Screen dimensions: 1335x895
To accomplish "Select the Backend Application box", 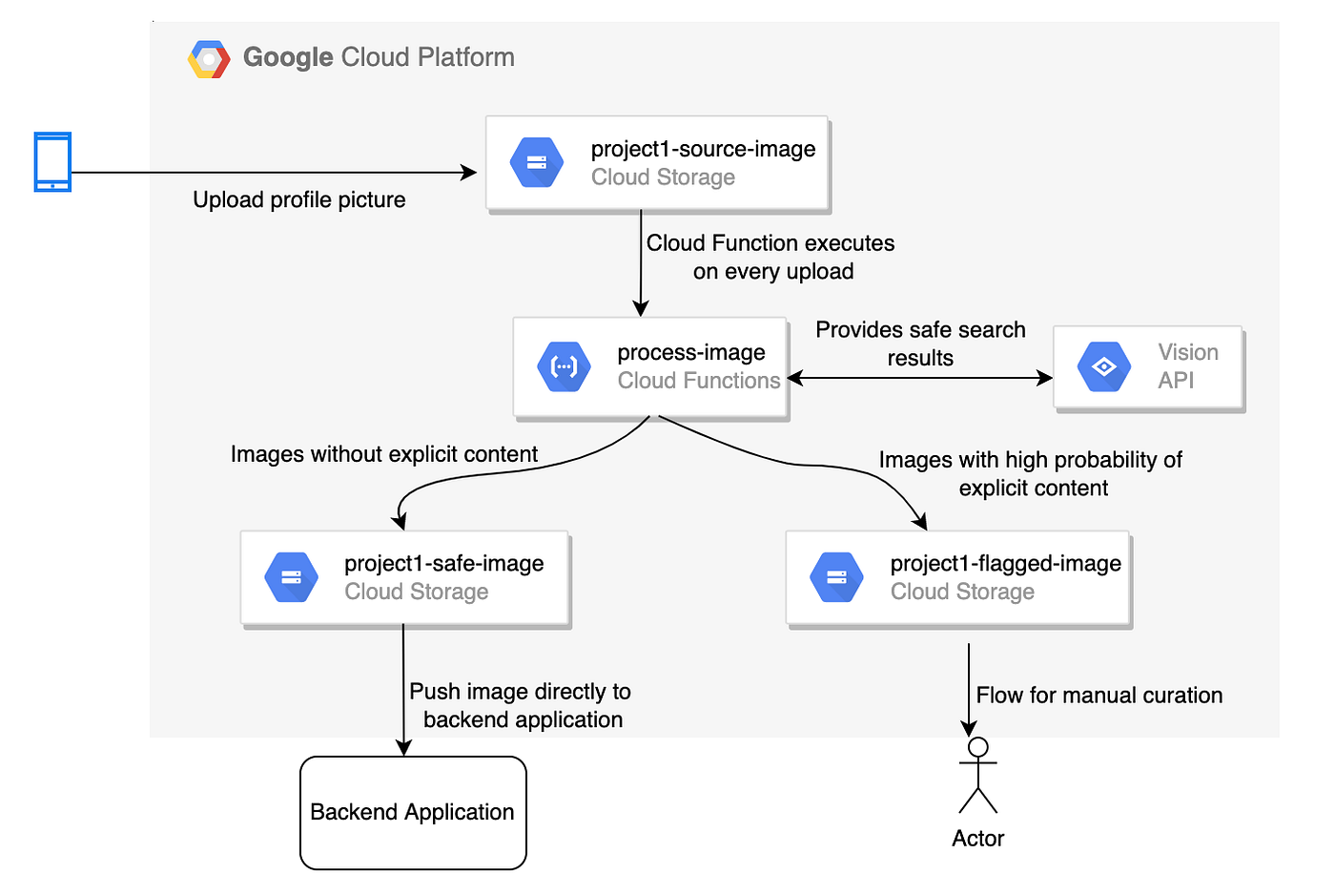I will (413, 813).
